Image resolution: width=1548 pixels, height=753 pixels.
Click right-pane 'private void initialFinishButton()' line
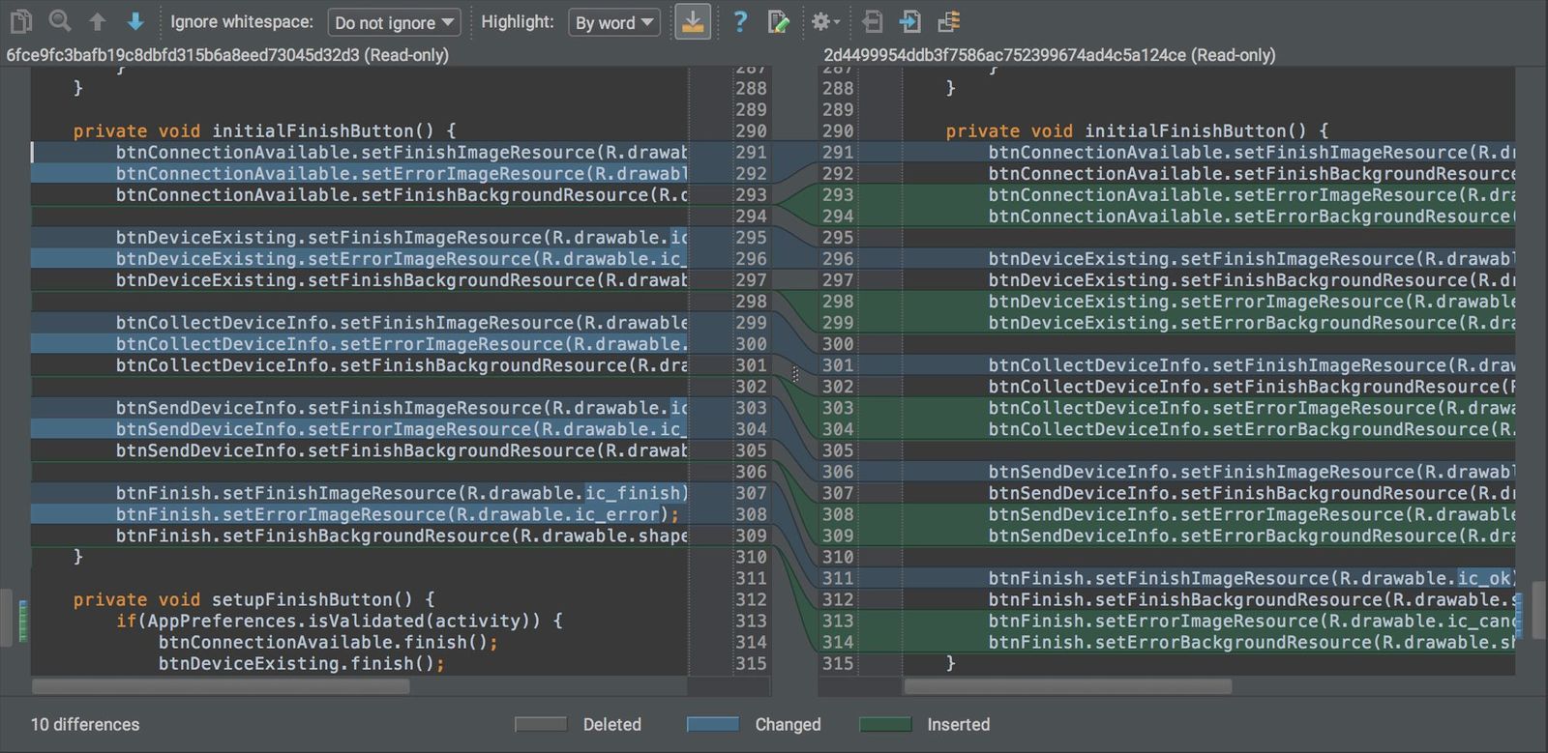(x=1137, y=130)
